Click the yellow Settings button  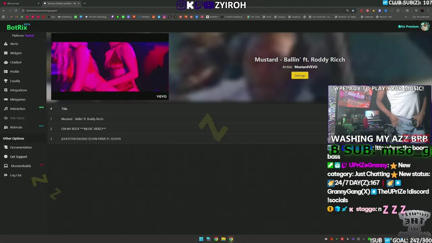[x=300, y=76]
